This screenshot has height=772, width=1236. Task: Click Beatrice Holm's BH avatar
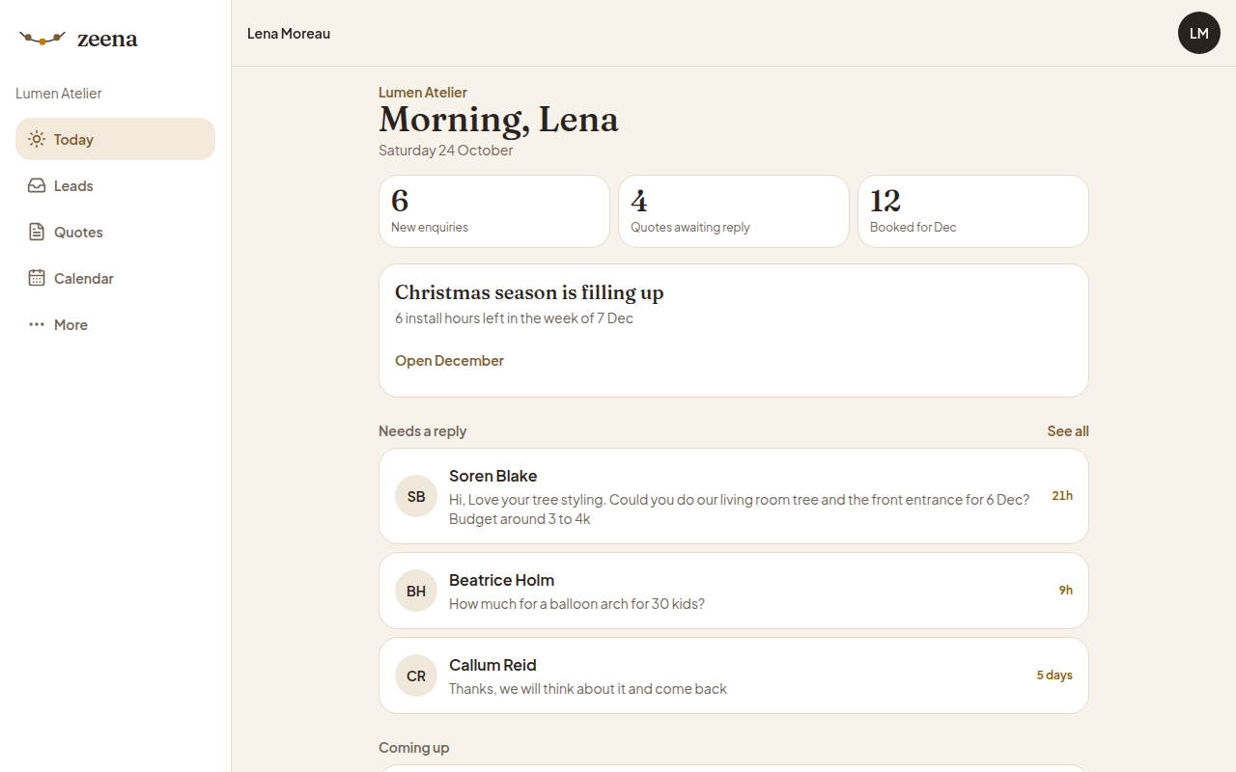point(416,591)
